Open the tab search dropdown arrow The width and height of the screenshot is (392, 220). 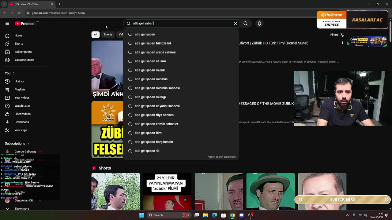pyautogui.click(x=4, y=4)
